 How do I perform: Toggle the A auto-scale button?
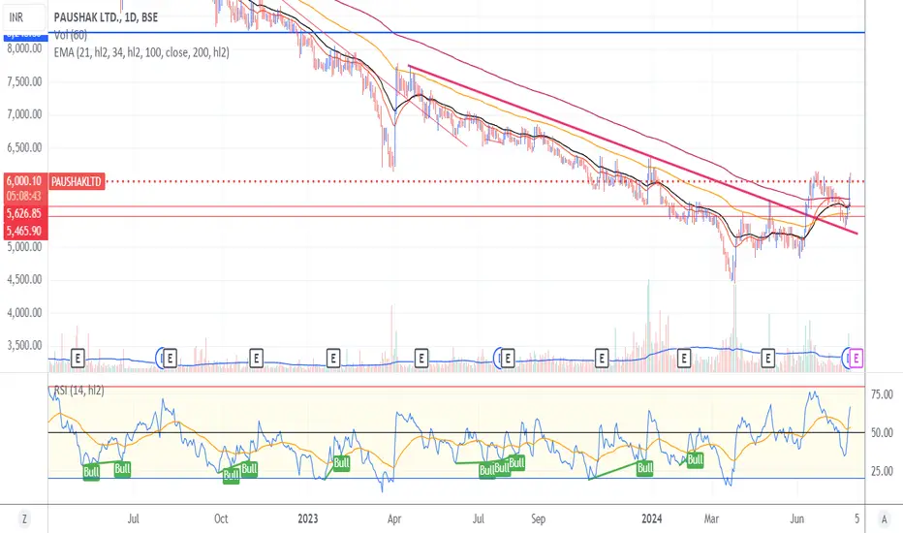(884, 519)
